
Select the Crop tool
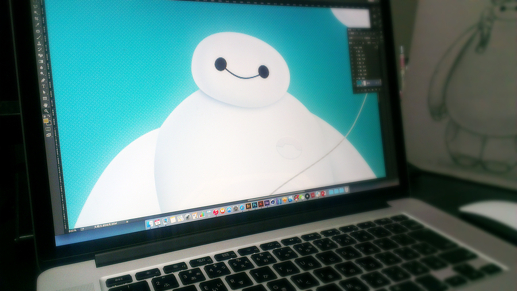(x=37, y=19)
